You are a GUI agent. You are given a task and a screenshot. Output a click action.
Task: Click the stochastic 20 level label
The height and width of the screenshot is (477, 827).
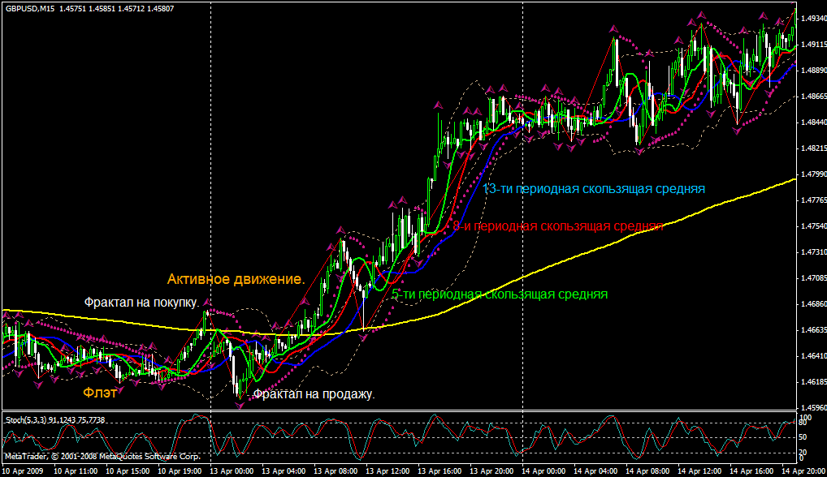click(803, 451)
